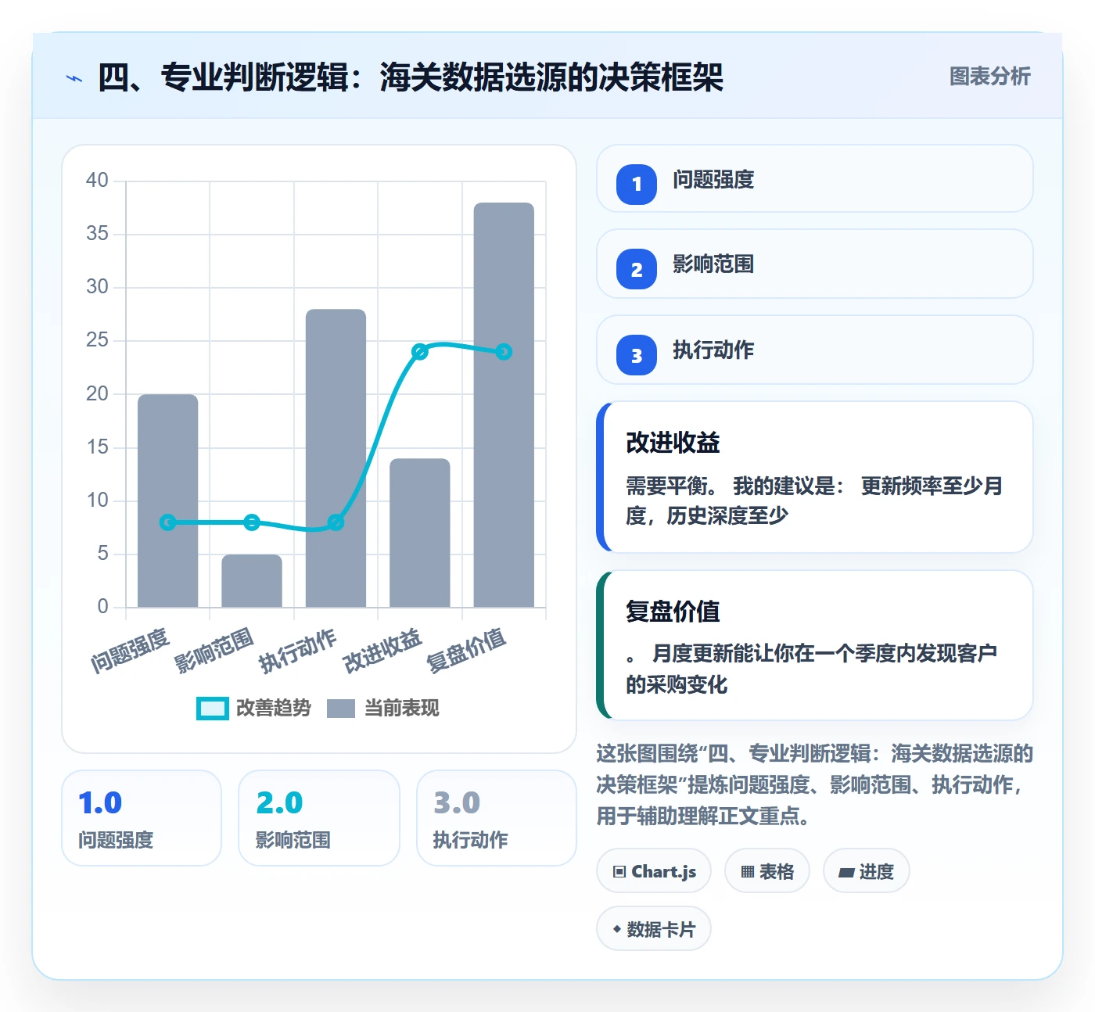
Task: Click the Chart.js tag
Action: pos(654,871)
